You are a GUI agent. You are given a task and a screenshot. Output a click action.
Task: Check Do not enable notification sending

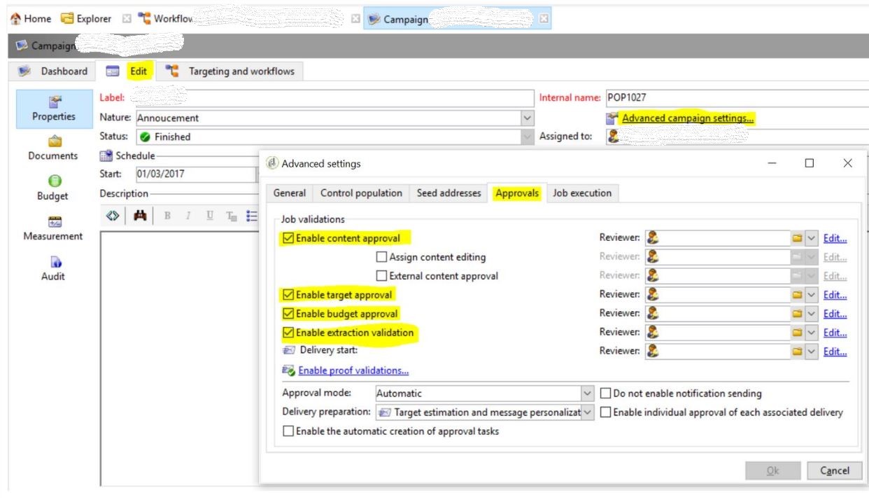pos(607,394)
